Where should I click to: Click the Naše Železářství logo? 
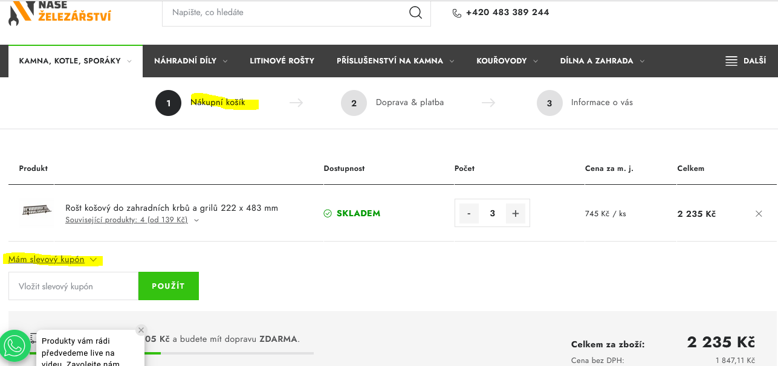click(60, 12)
